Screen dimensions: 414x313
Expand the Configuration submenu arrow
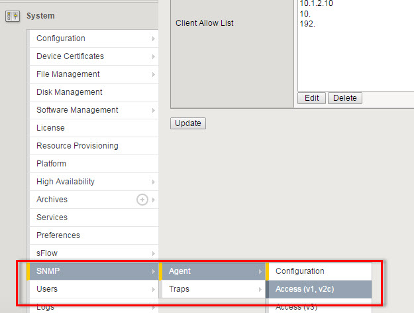(153, 38)
